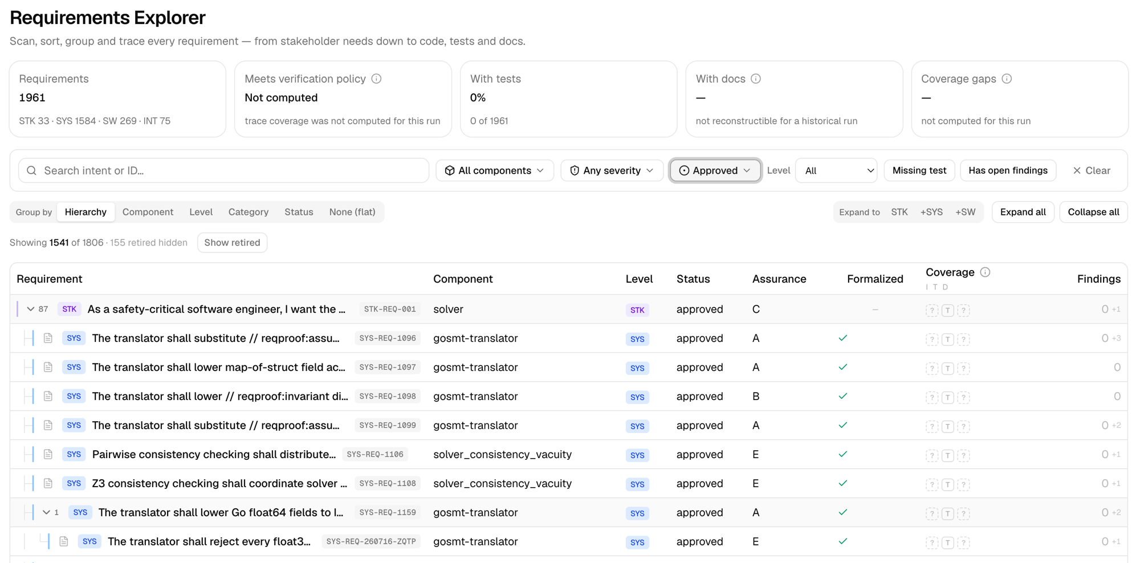Click With tests 0% summary card
This screenshot has height=563, width=1140.
(x=569, y=99)
